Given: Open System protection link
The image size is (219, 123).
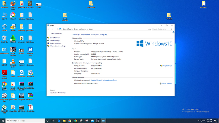Looking at the screenshot, I should coord(55,43).
